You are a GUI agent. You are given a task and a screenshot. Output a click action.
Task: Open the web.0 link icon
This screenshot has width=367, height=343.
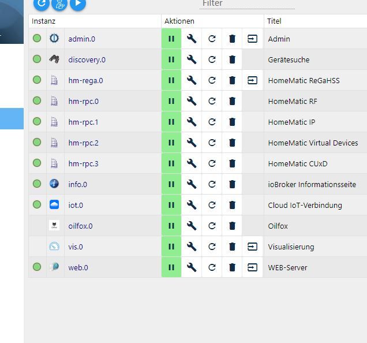(x=252, y=267)
